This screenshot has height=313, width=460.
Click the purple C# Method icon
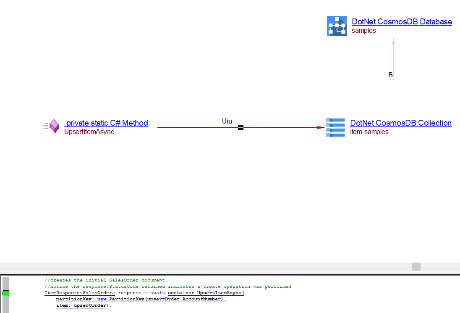click(54, 126)
